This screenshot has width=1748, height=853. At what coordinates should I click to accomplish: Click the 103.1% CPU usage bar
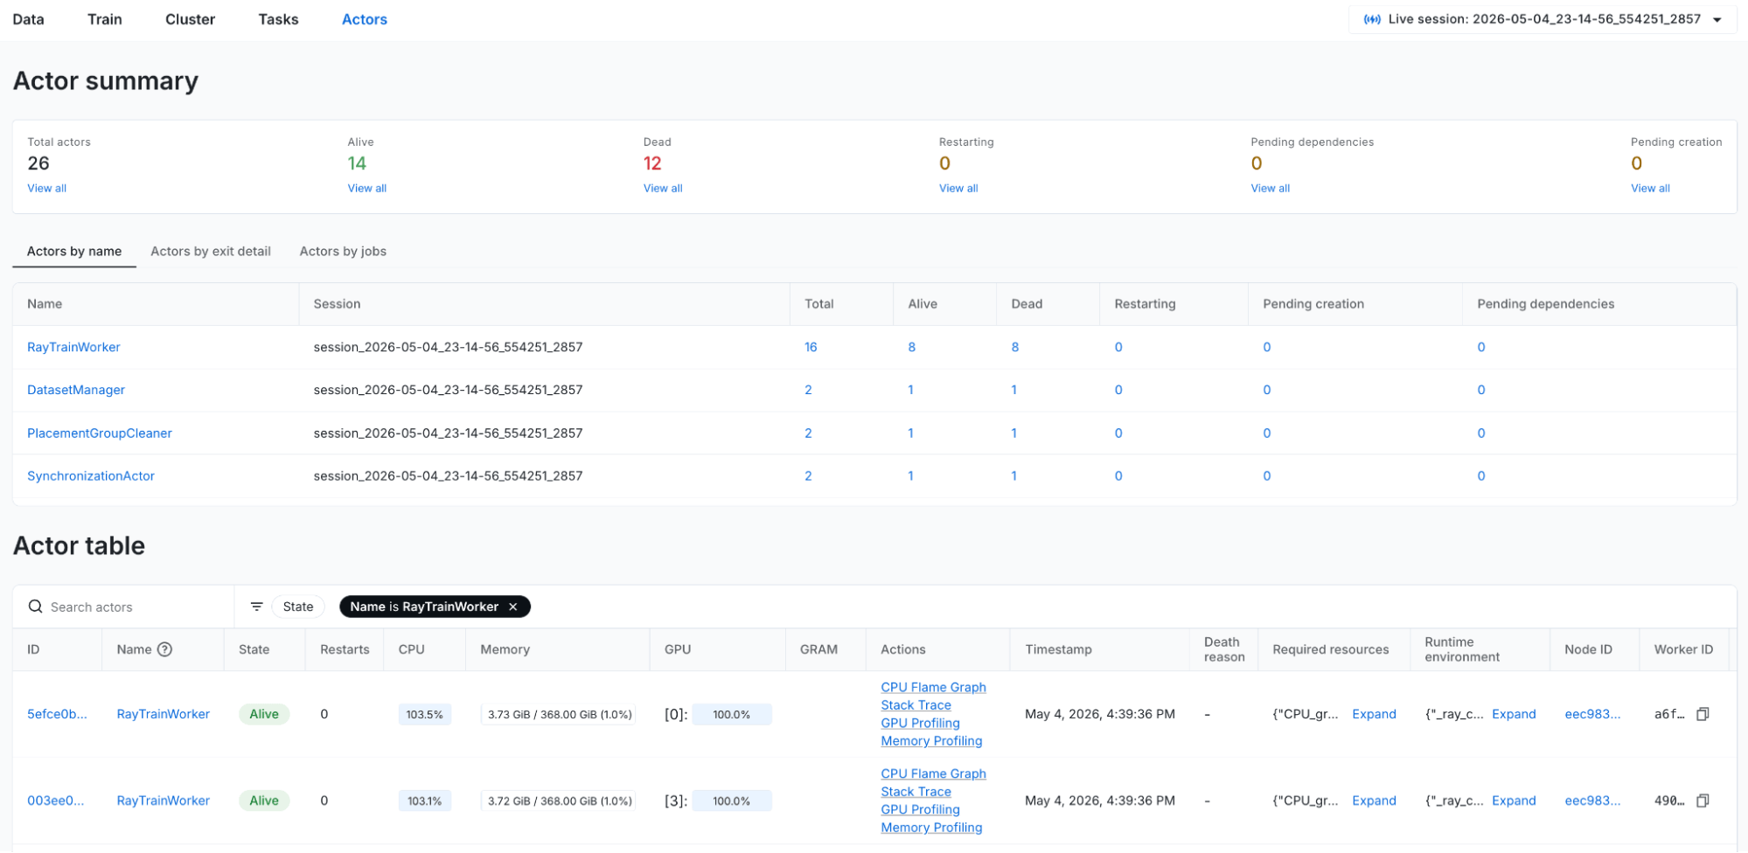point(424,801)
